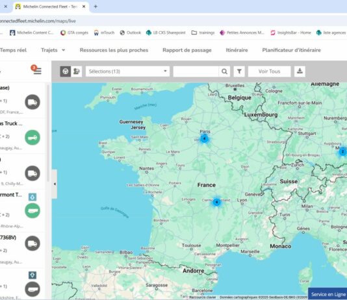347x300 pixels.
Task: Open the hamburger menu with notification badge
Action: coord(36,69)
